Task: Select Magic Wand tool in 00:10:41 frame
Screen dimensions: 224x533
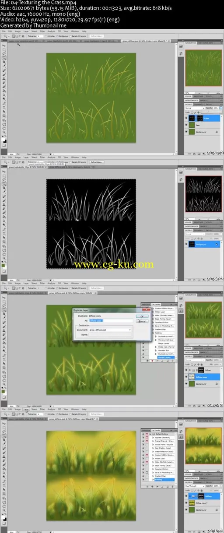Action: 4,436
